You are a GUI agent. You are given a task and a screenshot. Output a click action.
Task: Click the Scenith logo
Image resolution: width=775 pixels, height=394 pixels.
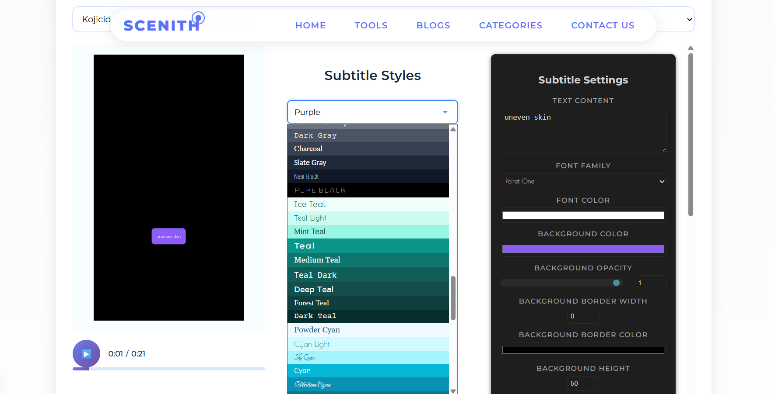[161, 25]
